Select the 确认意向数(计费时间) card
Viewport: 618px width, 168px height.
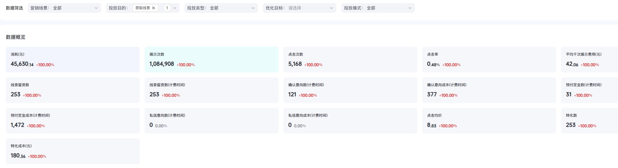coord(350,90)
